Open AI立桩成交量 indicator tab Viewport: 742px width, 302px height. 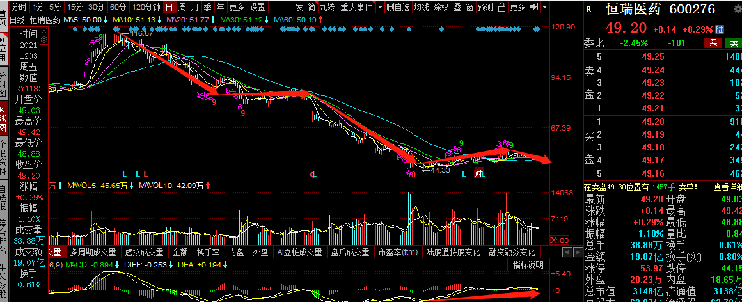tap(299, 252)
